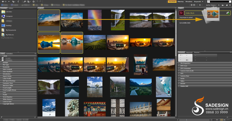232x121 pixels.
Task: Click the larger thumbnail size icon
Action: click(x=211, y=120)
